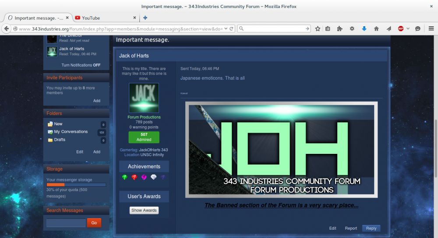Click the green gem achievement icon

[x=124, y=177]
